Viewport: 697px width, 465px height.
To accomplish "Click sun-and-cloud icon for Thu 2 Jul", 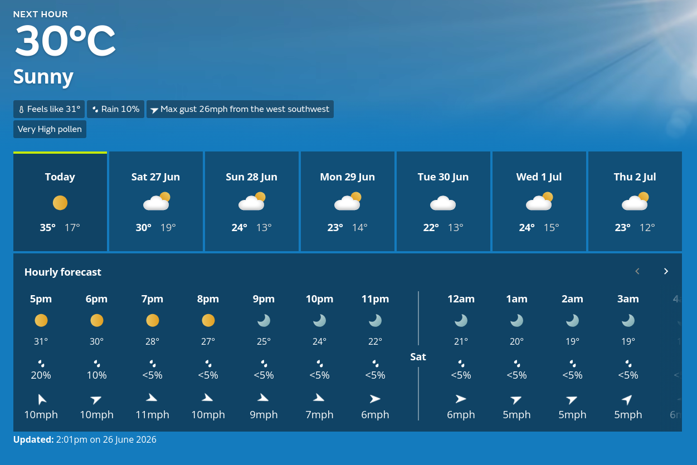I will click(636, 201).
